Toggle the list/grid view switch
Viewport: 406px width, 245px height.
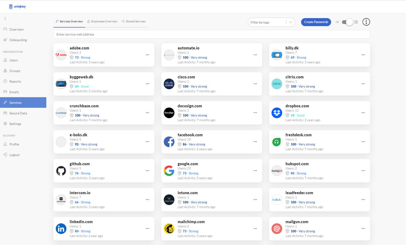click(x=348, y=22)
